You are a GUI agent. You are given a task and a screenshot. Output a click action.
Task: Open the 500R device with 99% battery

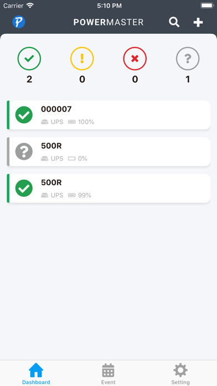coord(108,188)
